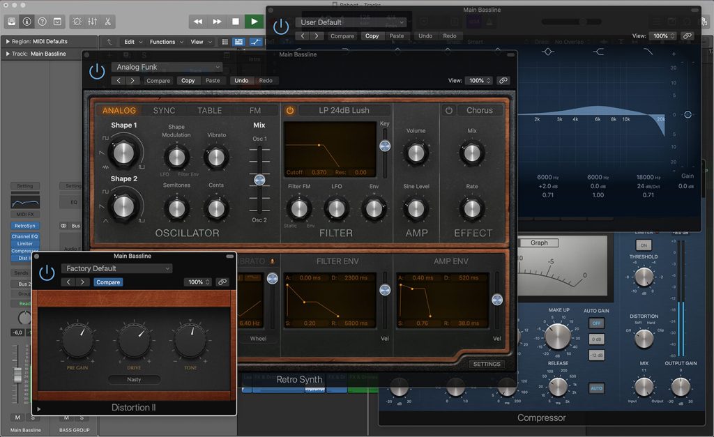The image size is (714, 437).
Task: Click the link icon in Distortion II window
Action: 222,282
